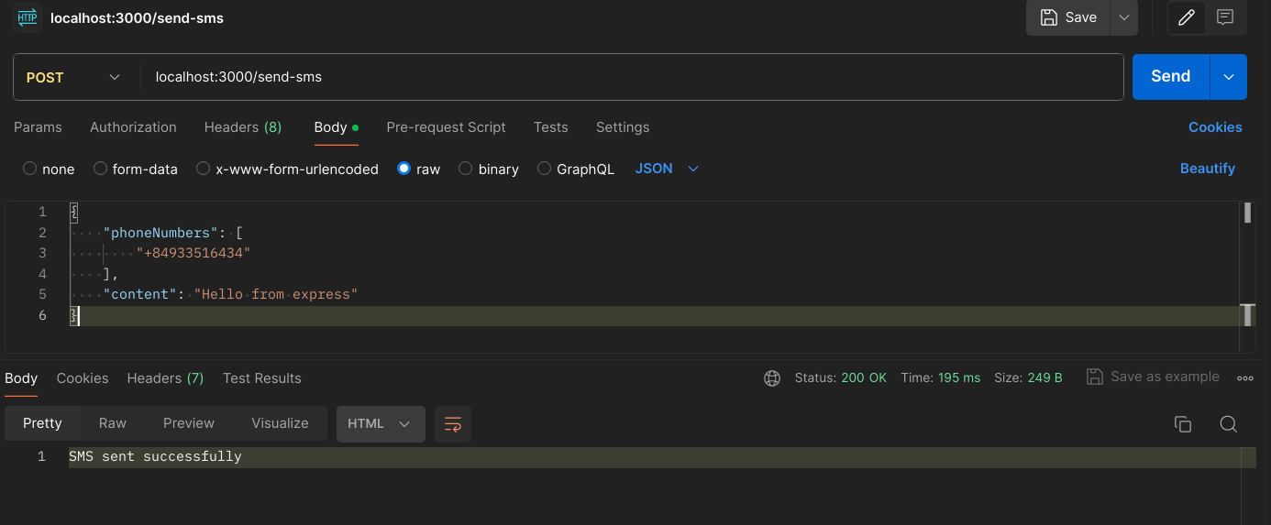Click the pencil edit icon
Image resolution: width=1271 pixels, height=525 pixels.
coord(1186,17)
